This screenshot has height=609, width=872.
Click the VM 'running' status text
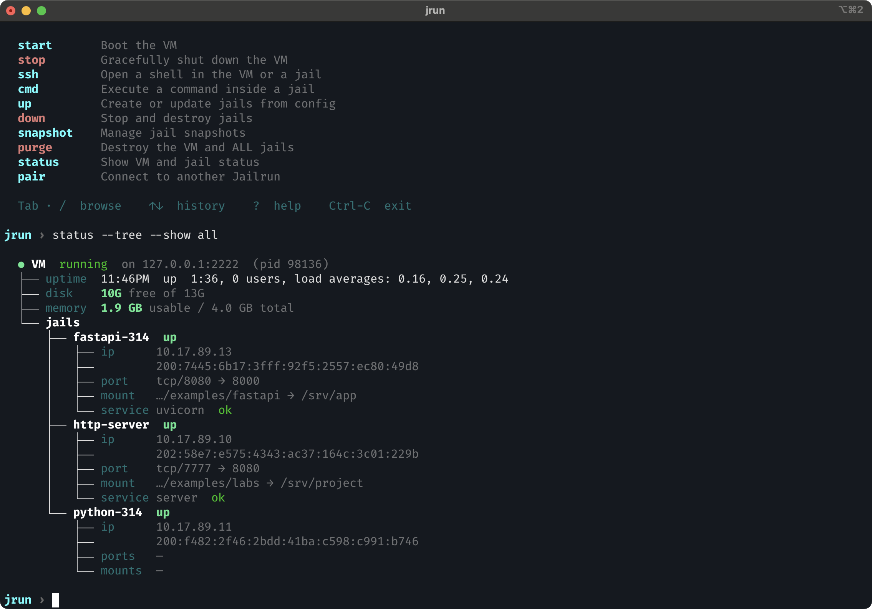tap(83, 265)
